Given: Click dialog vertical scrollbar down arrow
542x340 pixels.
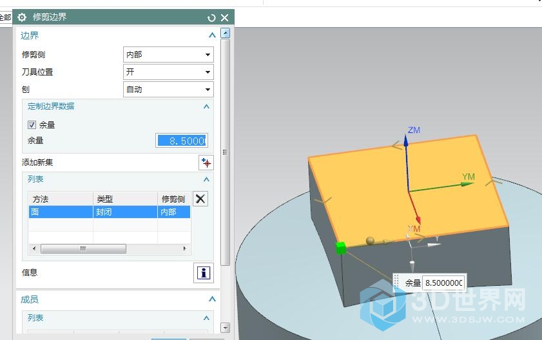Looking at the screenshot, I should pos(225,327).
